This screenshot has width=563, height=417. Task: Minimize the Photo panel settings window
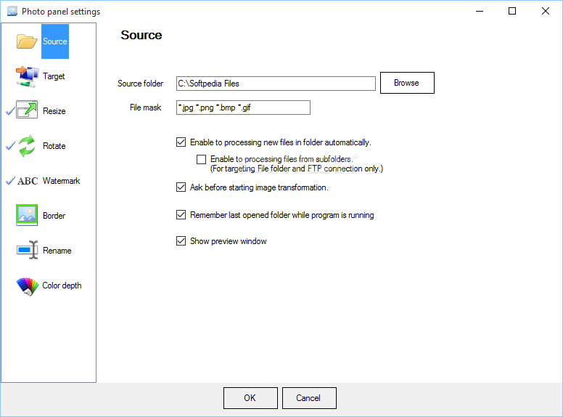480,11
